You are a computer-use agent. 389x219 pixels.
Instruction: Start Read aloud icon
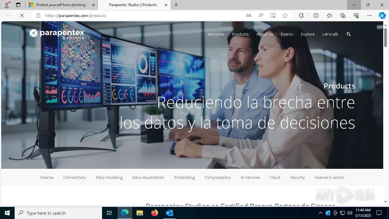point(261,16)
